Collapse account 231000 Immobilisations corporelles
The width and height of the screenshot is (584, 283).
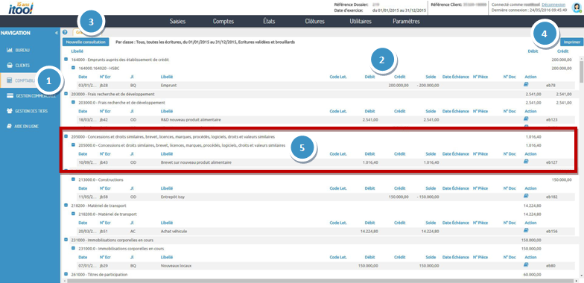point(66,240)
